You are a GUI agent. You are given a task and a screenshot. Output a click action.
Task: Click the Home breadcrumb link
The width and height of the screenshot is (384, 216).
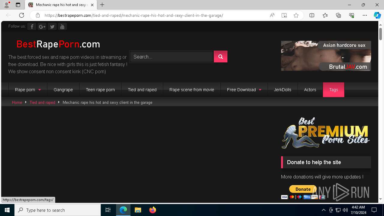pos(17,102)
